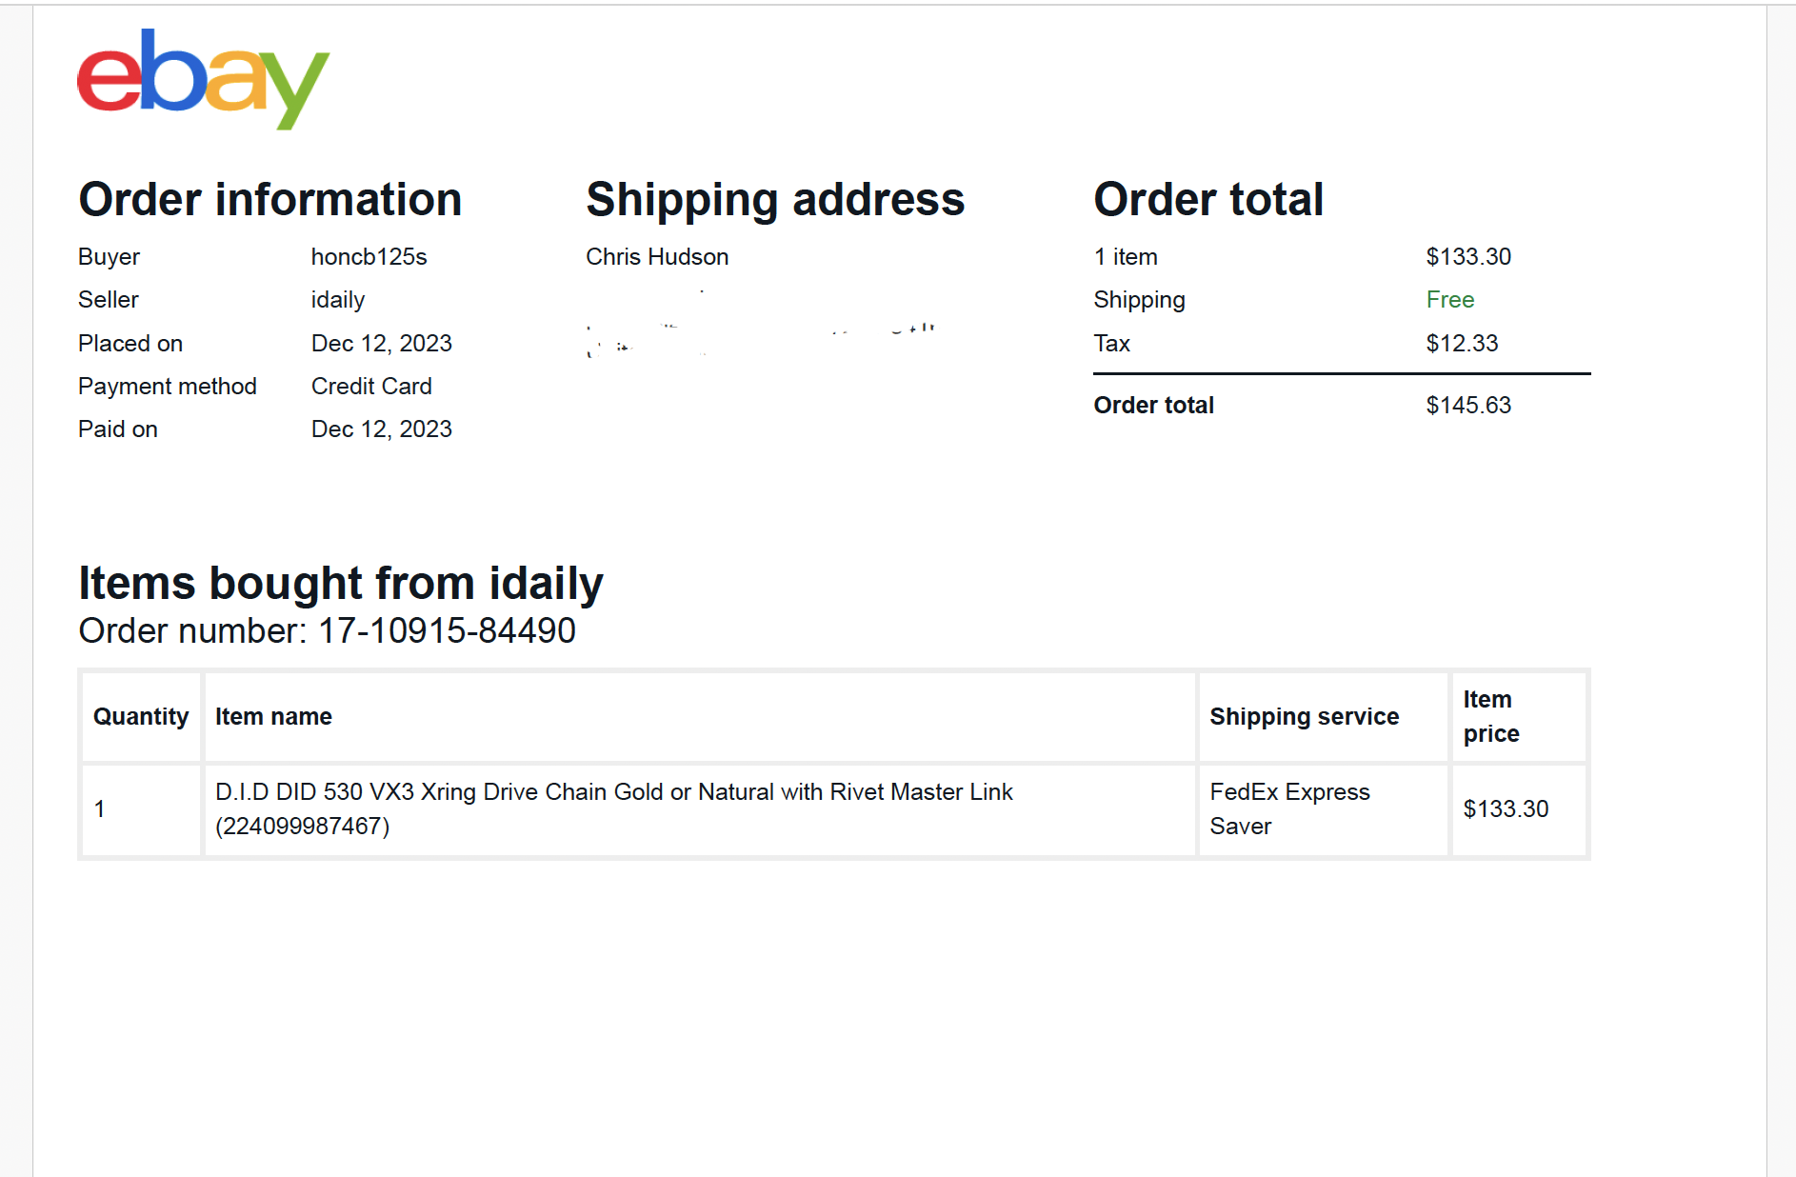The image size is (1796, 1177).
Task: Select order number 17-10915-84490
Action: [447, 630]
